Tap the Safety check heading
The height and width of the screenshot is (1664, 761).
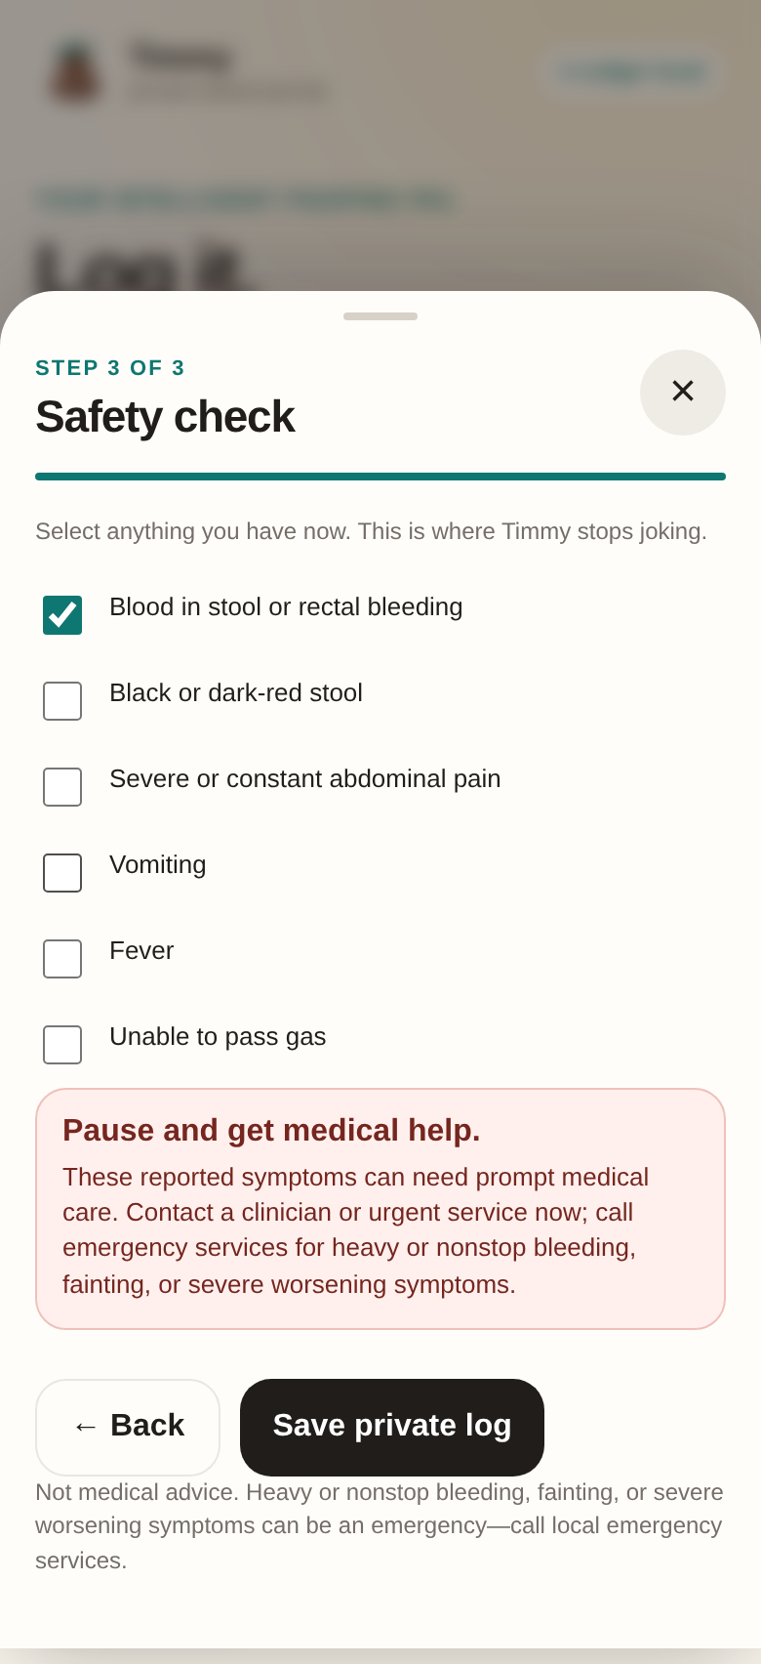coord(165,417)
